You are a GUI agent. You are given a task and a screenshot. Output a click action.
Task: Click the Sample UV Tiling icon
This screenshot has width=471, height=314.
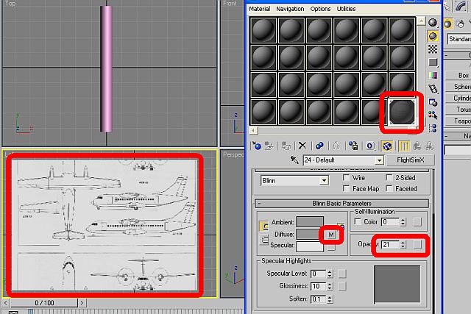433,63
